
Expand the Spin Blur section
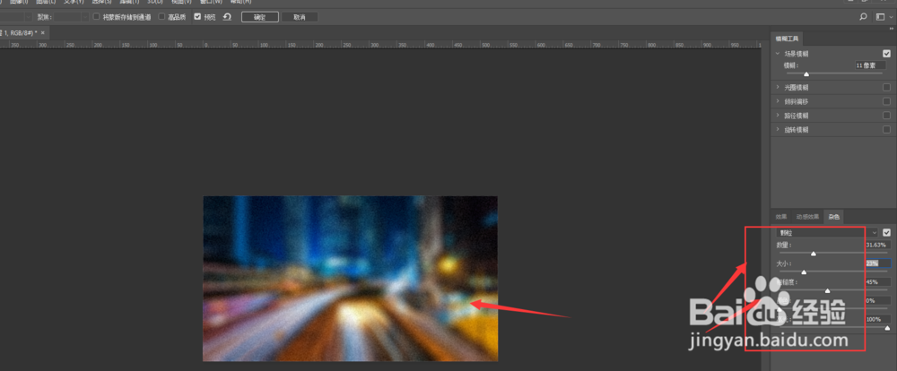coord(778,130)
